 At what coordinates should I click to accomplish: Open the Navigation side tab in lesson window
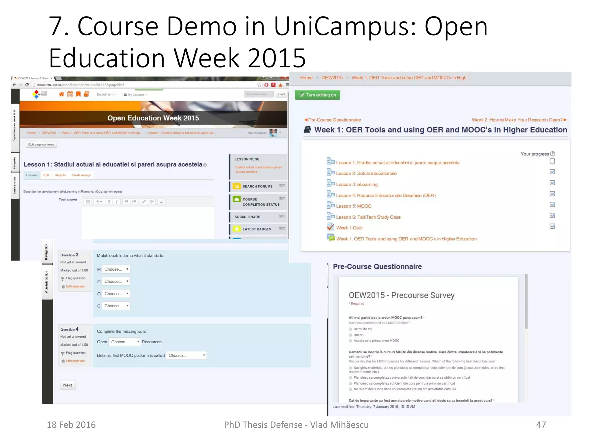click(15, 163)
